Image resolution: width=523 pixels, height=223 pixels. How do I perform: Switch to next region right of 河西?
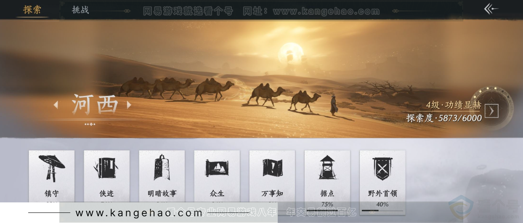[x=129, y=105]
